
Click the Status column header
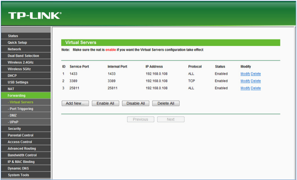pyautogui.click(x=220, y=67)
